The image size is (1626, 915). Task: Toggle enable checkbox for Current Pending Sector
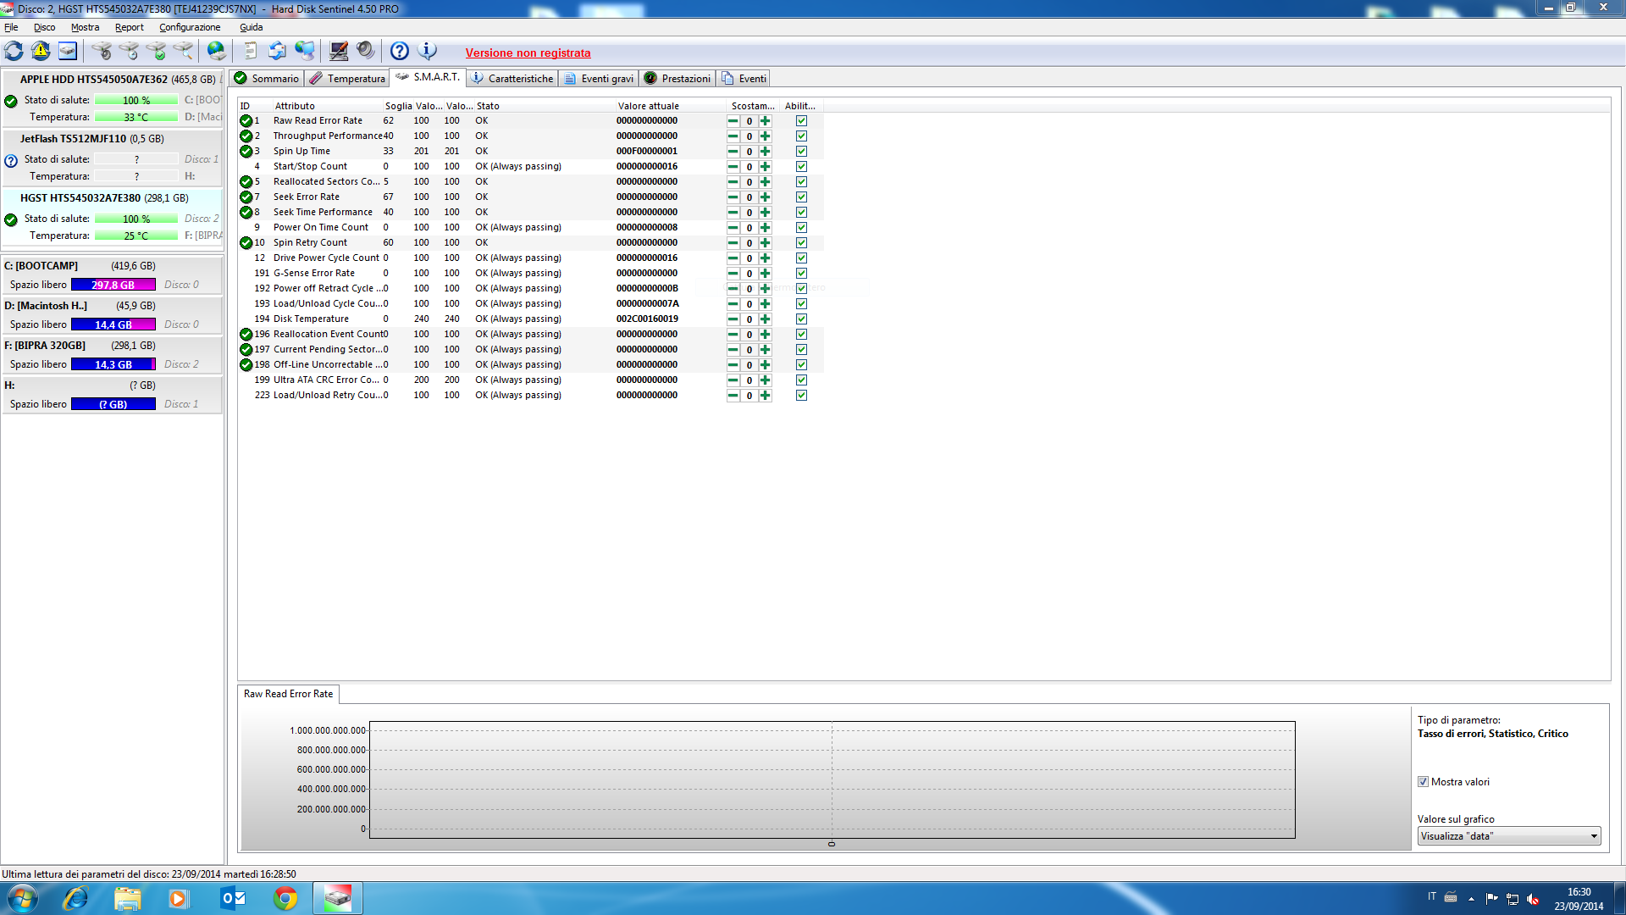pos(801,350)
